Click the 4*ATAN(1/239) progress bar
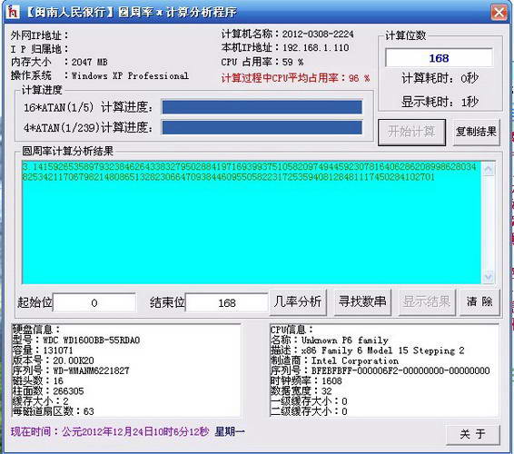Image resolution: width=514 pixels, height=454 pixels. point(262,127)
